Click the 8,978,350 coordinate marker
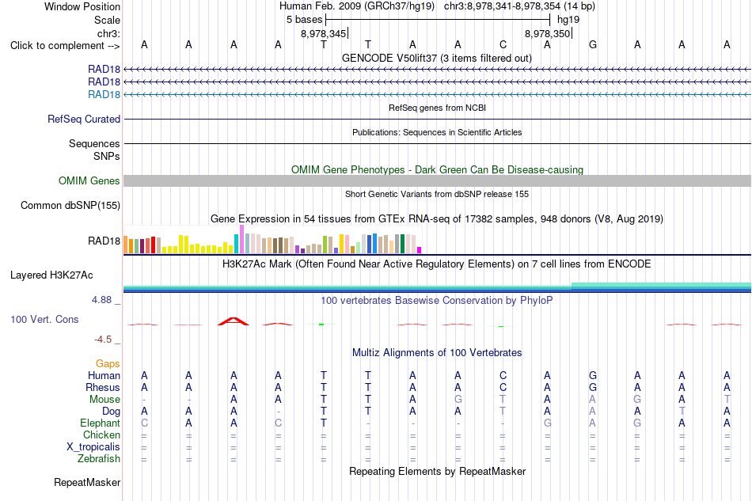 (x=547, y=33)
